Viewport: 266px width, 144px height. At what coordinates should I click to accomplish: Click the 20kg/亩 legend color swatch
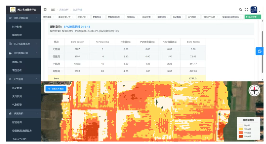[241, 136]
